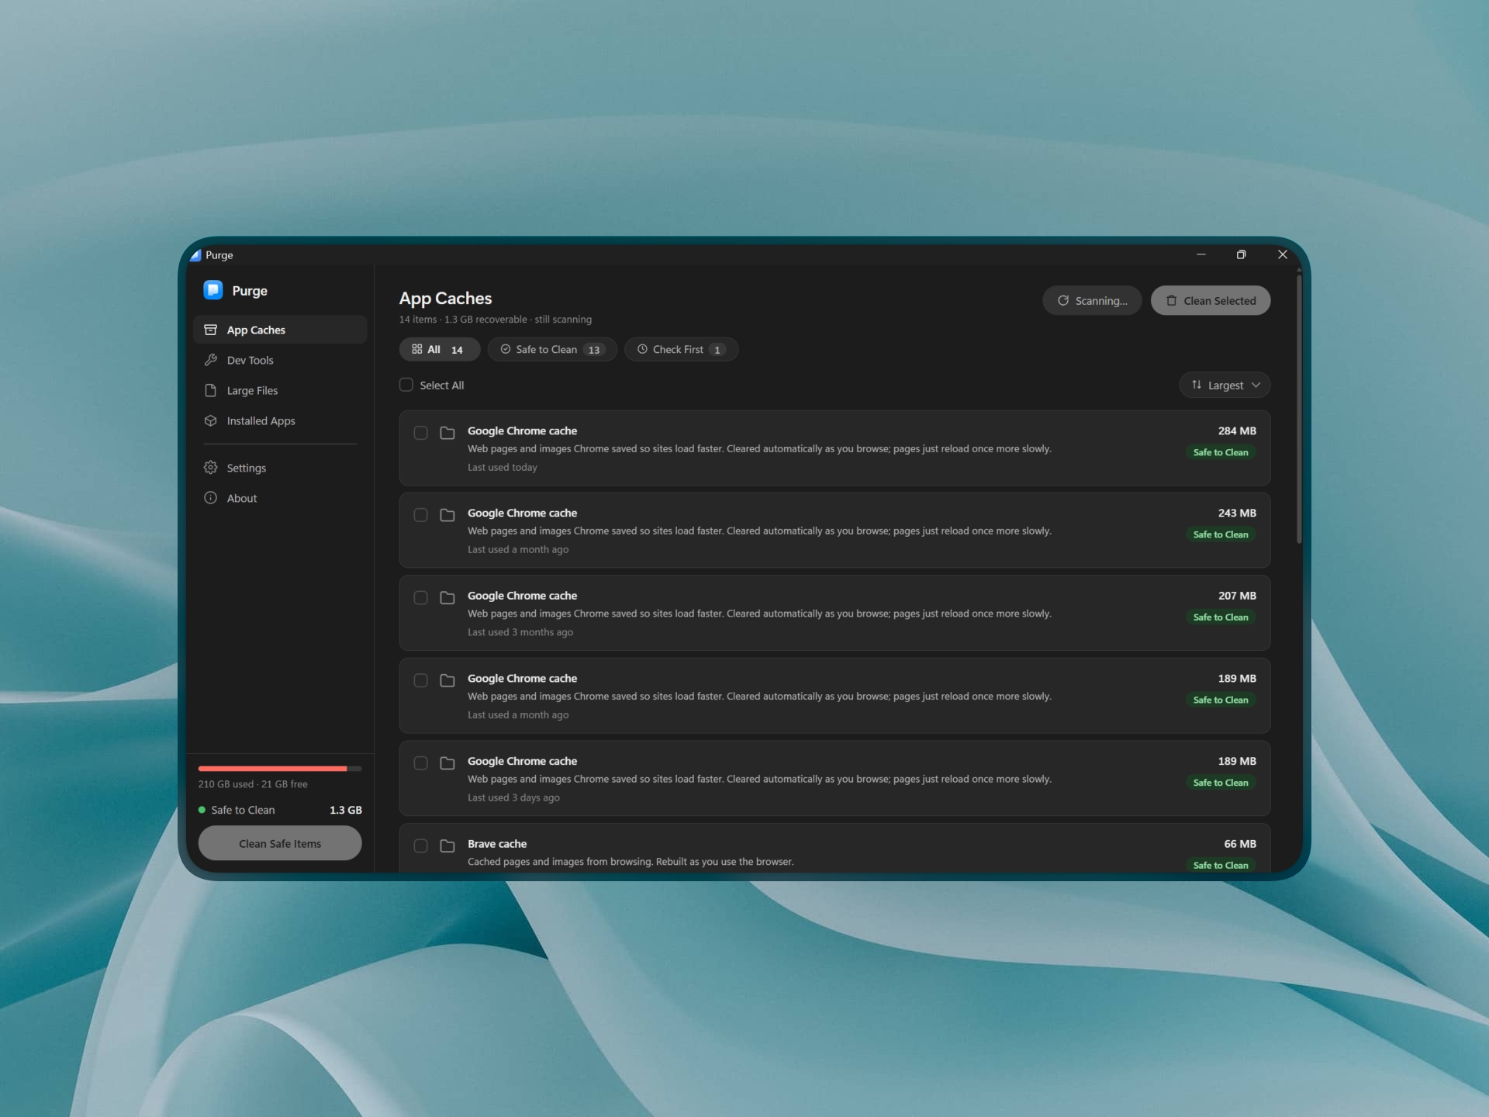The width and height of the screenshot is (1489, 1117).
Task: Click the 'App Caches' page heading
Action: pyautogui.click(x=445, y=298)
